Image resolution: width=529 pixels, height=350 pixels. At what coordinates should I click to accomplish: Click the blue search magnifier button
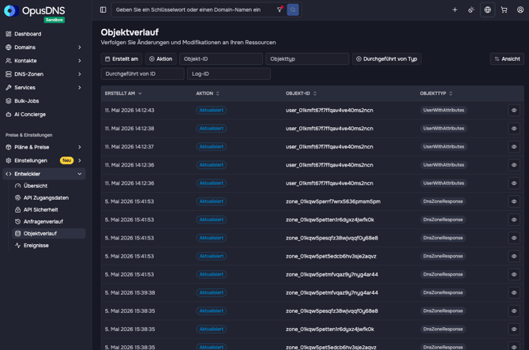(x=293, y=9)
